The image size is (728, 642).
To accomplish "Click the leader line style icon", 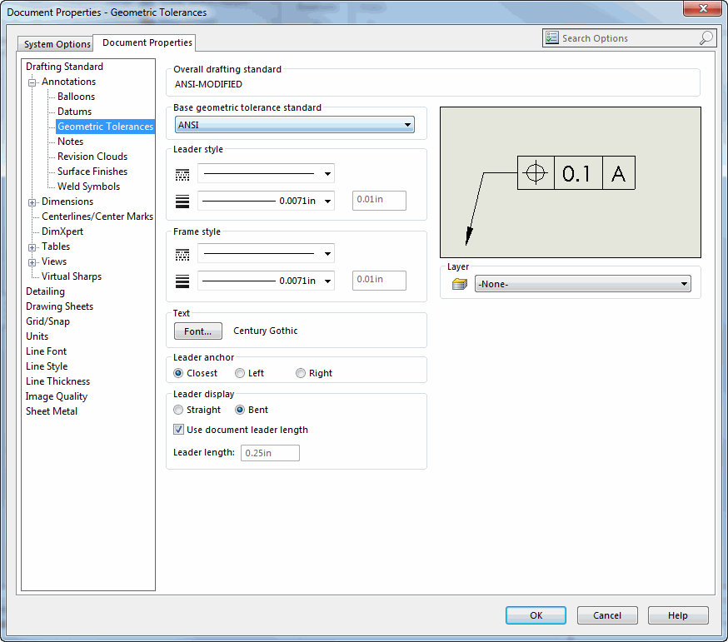I will tap(182, 175).
